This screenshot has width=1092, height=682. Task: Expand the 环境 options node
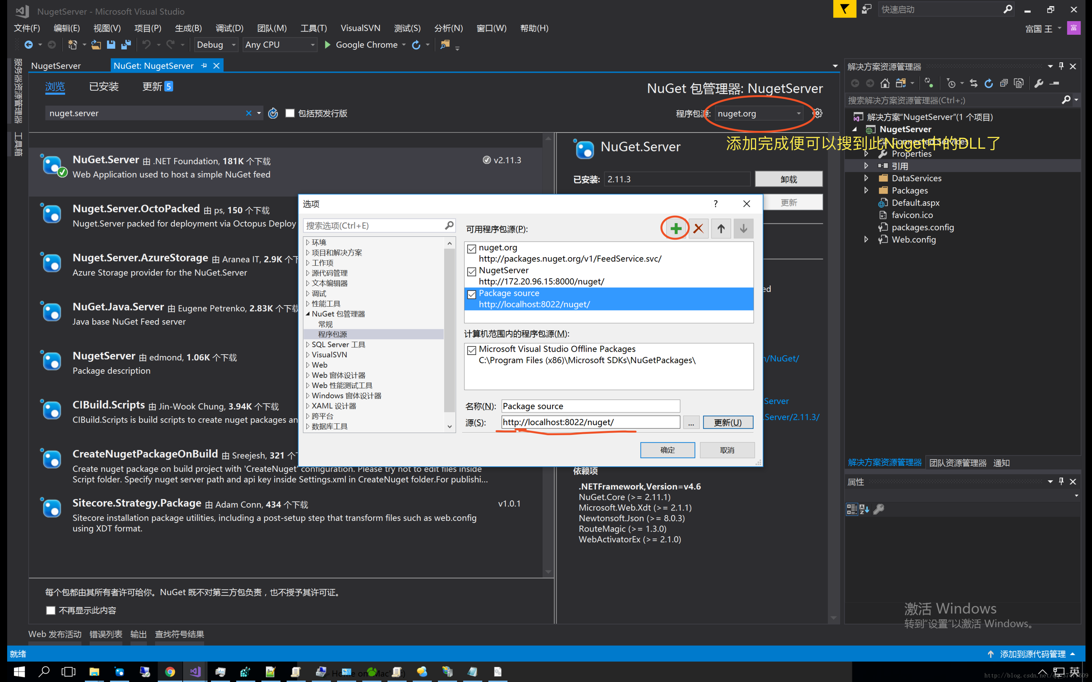[x=308, y=242]
